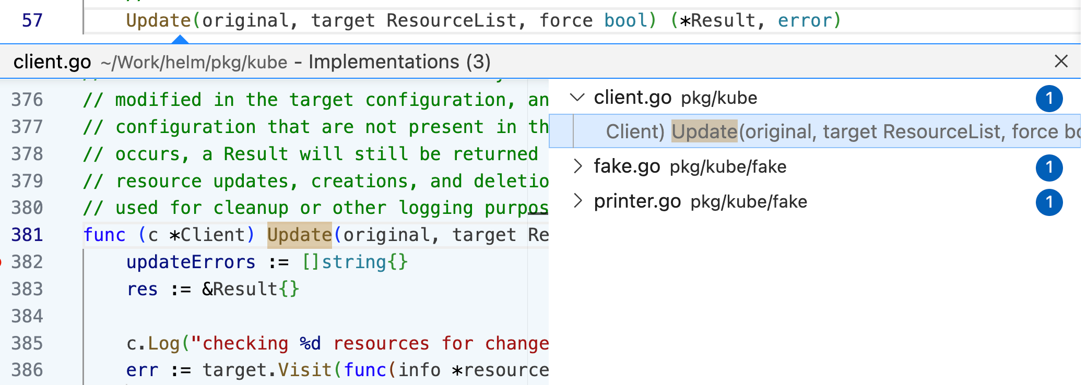This screenshot has width=1087, height=385.
Task: Click the breakpoint dot beside line 382
Action: (x=1, y=262)
